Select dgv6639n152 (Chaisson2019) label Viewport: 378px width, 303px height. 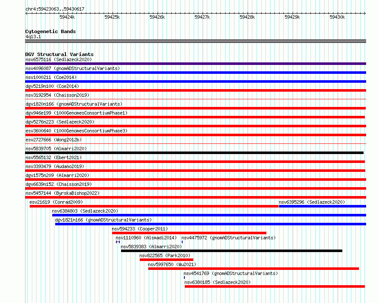(59, 184)
